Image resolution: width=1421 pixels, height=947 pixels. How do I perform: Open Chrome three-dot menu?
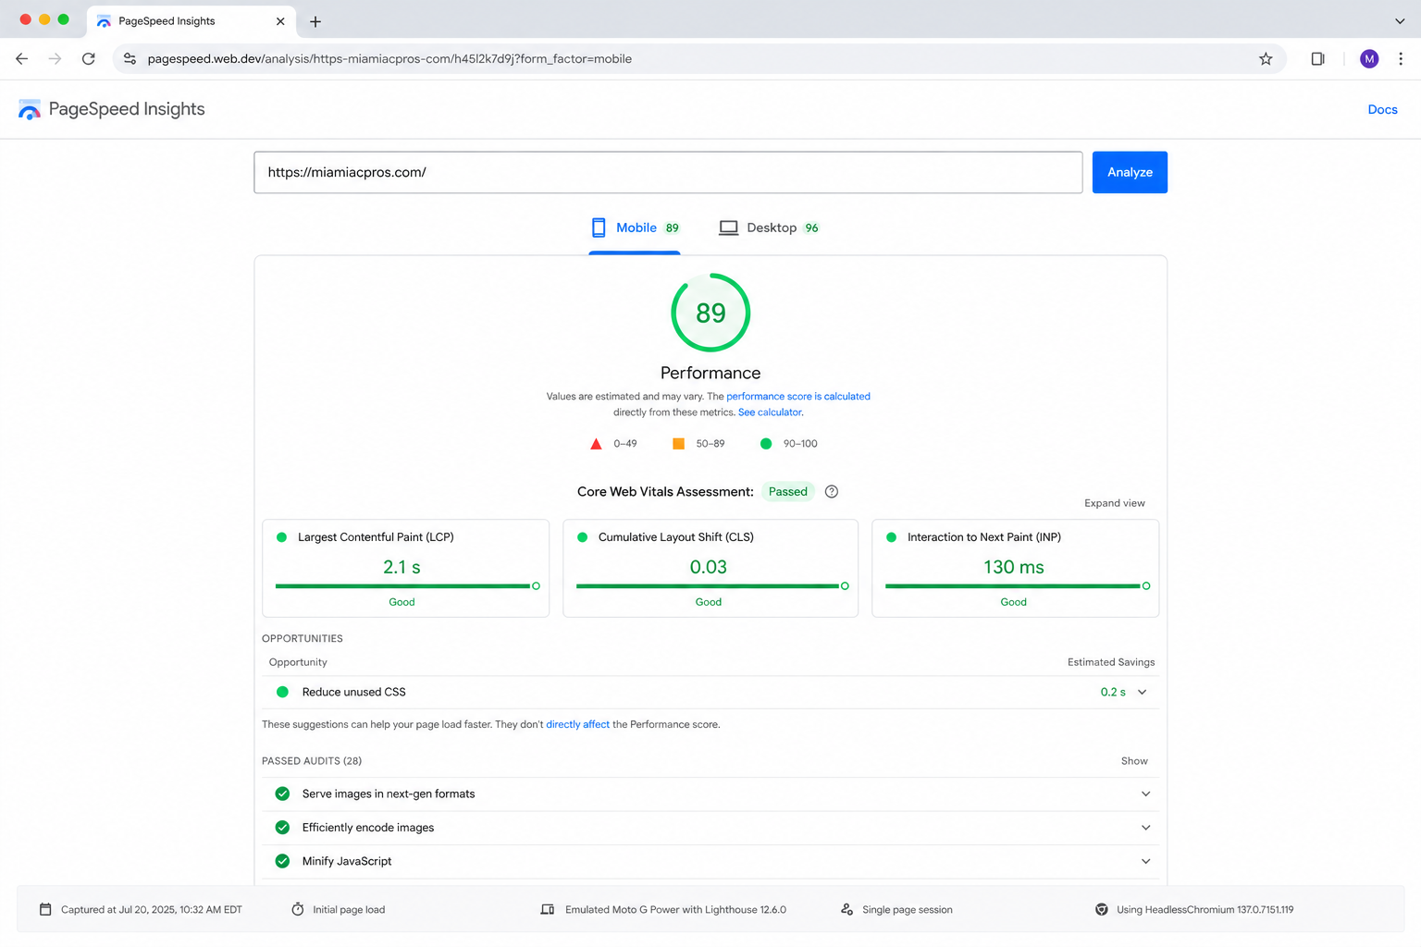pos(1401,58)
